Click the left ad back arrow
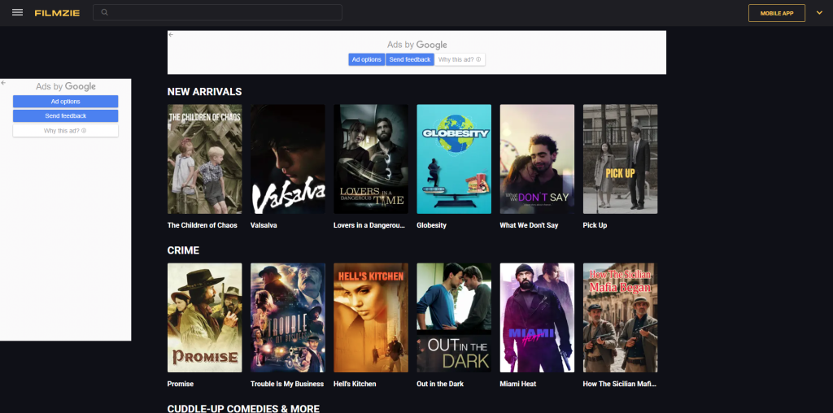 [3, 82]
